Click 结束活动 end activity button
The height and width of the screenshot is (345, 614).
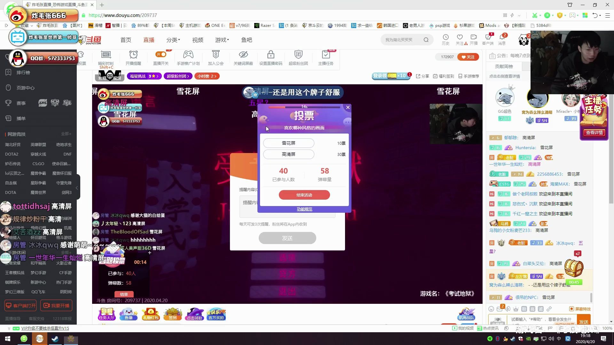[304, 195]
